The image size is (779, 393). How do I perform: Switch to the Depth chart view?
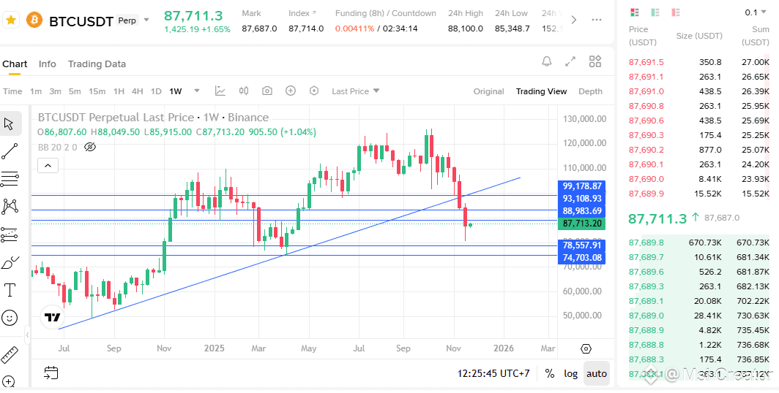(591, 91)
